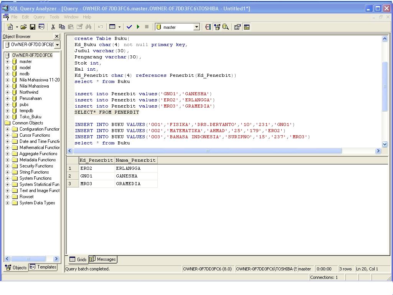Viewport: 393px width, 295px height.
Task: Click row header 3 in results grid
Action: (x=73, y=184)
